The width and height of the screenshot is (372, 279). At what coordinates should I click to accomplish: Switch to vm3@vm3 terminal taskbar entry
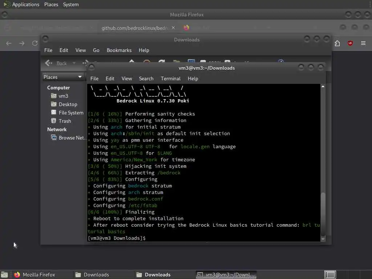pyautogui.click(x=226, y=275)
